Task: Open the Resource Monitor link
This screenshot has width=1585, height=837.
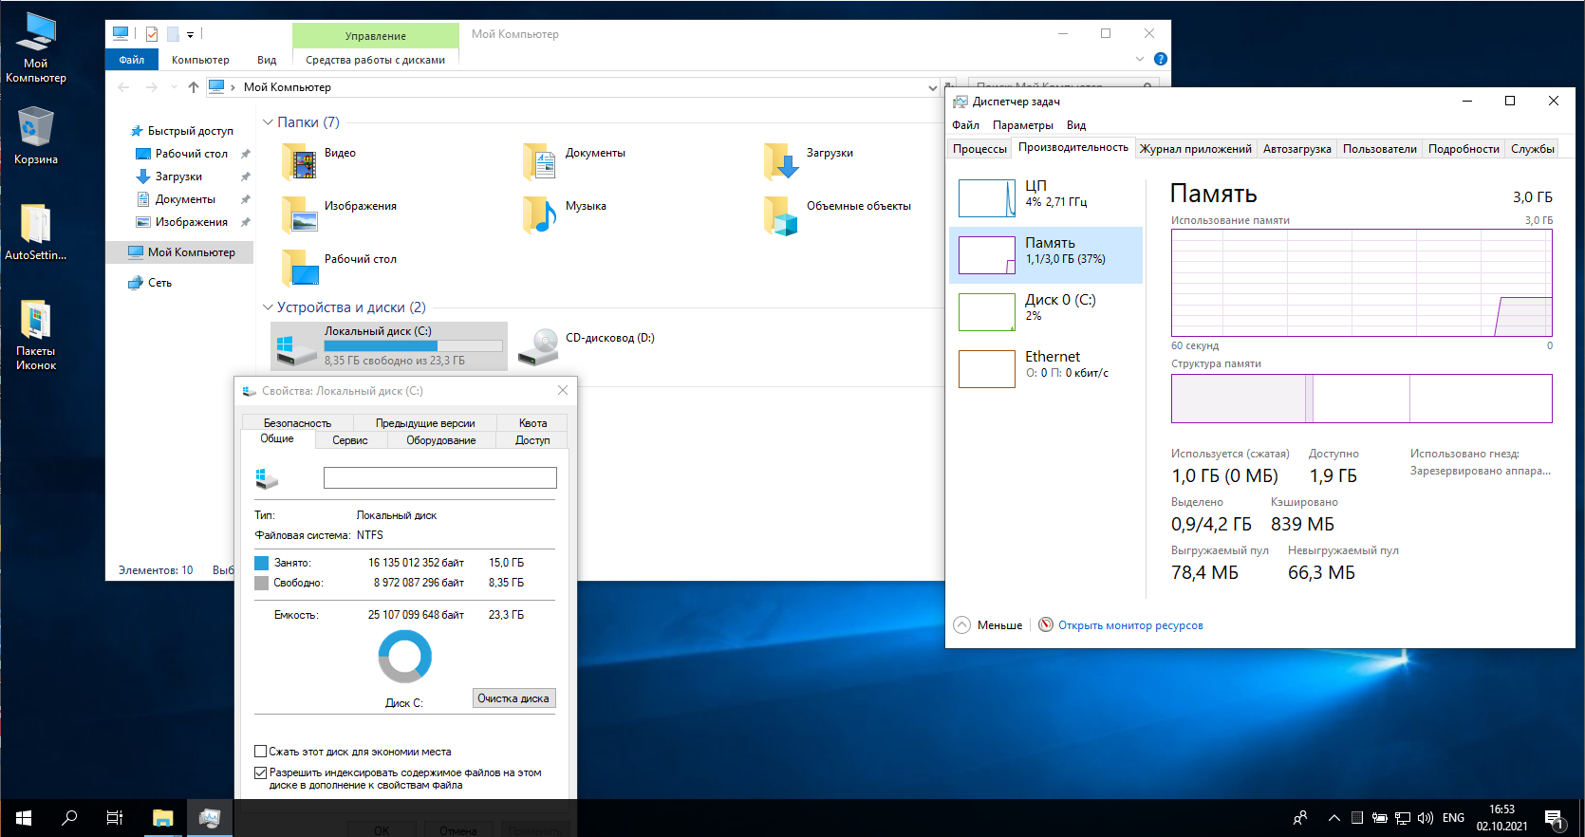Action: tap(1129, 625)
